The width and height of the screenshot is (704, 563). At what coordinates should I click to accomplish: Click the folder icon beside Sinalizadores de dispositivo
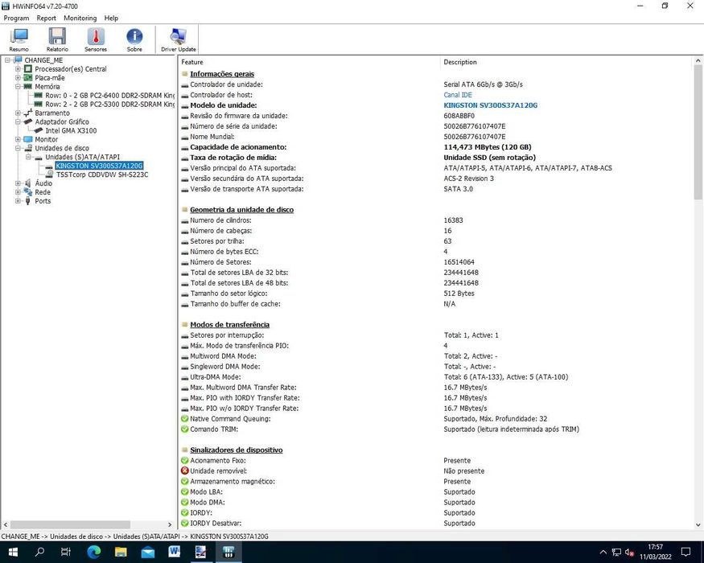pos(184,450)
